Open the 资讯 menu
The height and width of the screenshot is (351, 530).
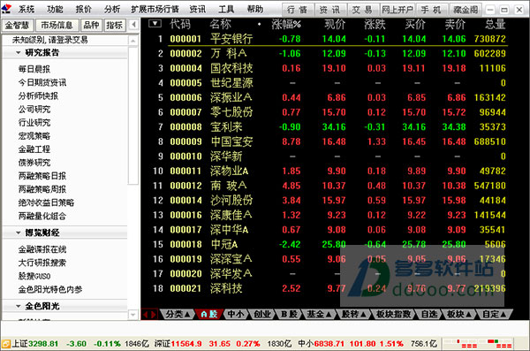[197, 9]
